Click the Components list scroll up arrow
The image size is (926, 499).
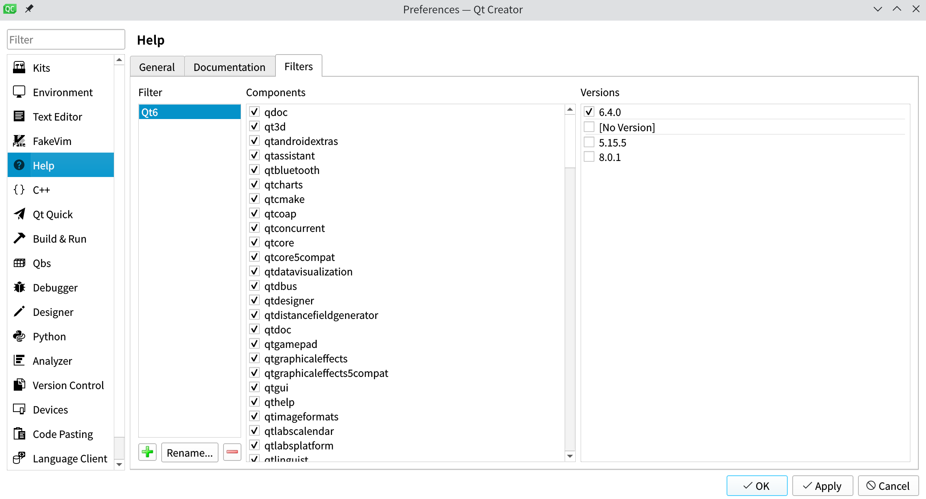click(x=570, y=110)
